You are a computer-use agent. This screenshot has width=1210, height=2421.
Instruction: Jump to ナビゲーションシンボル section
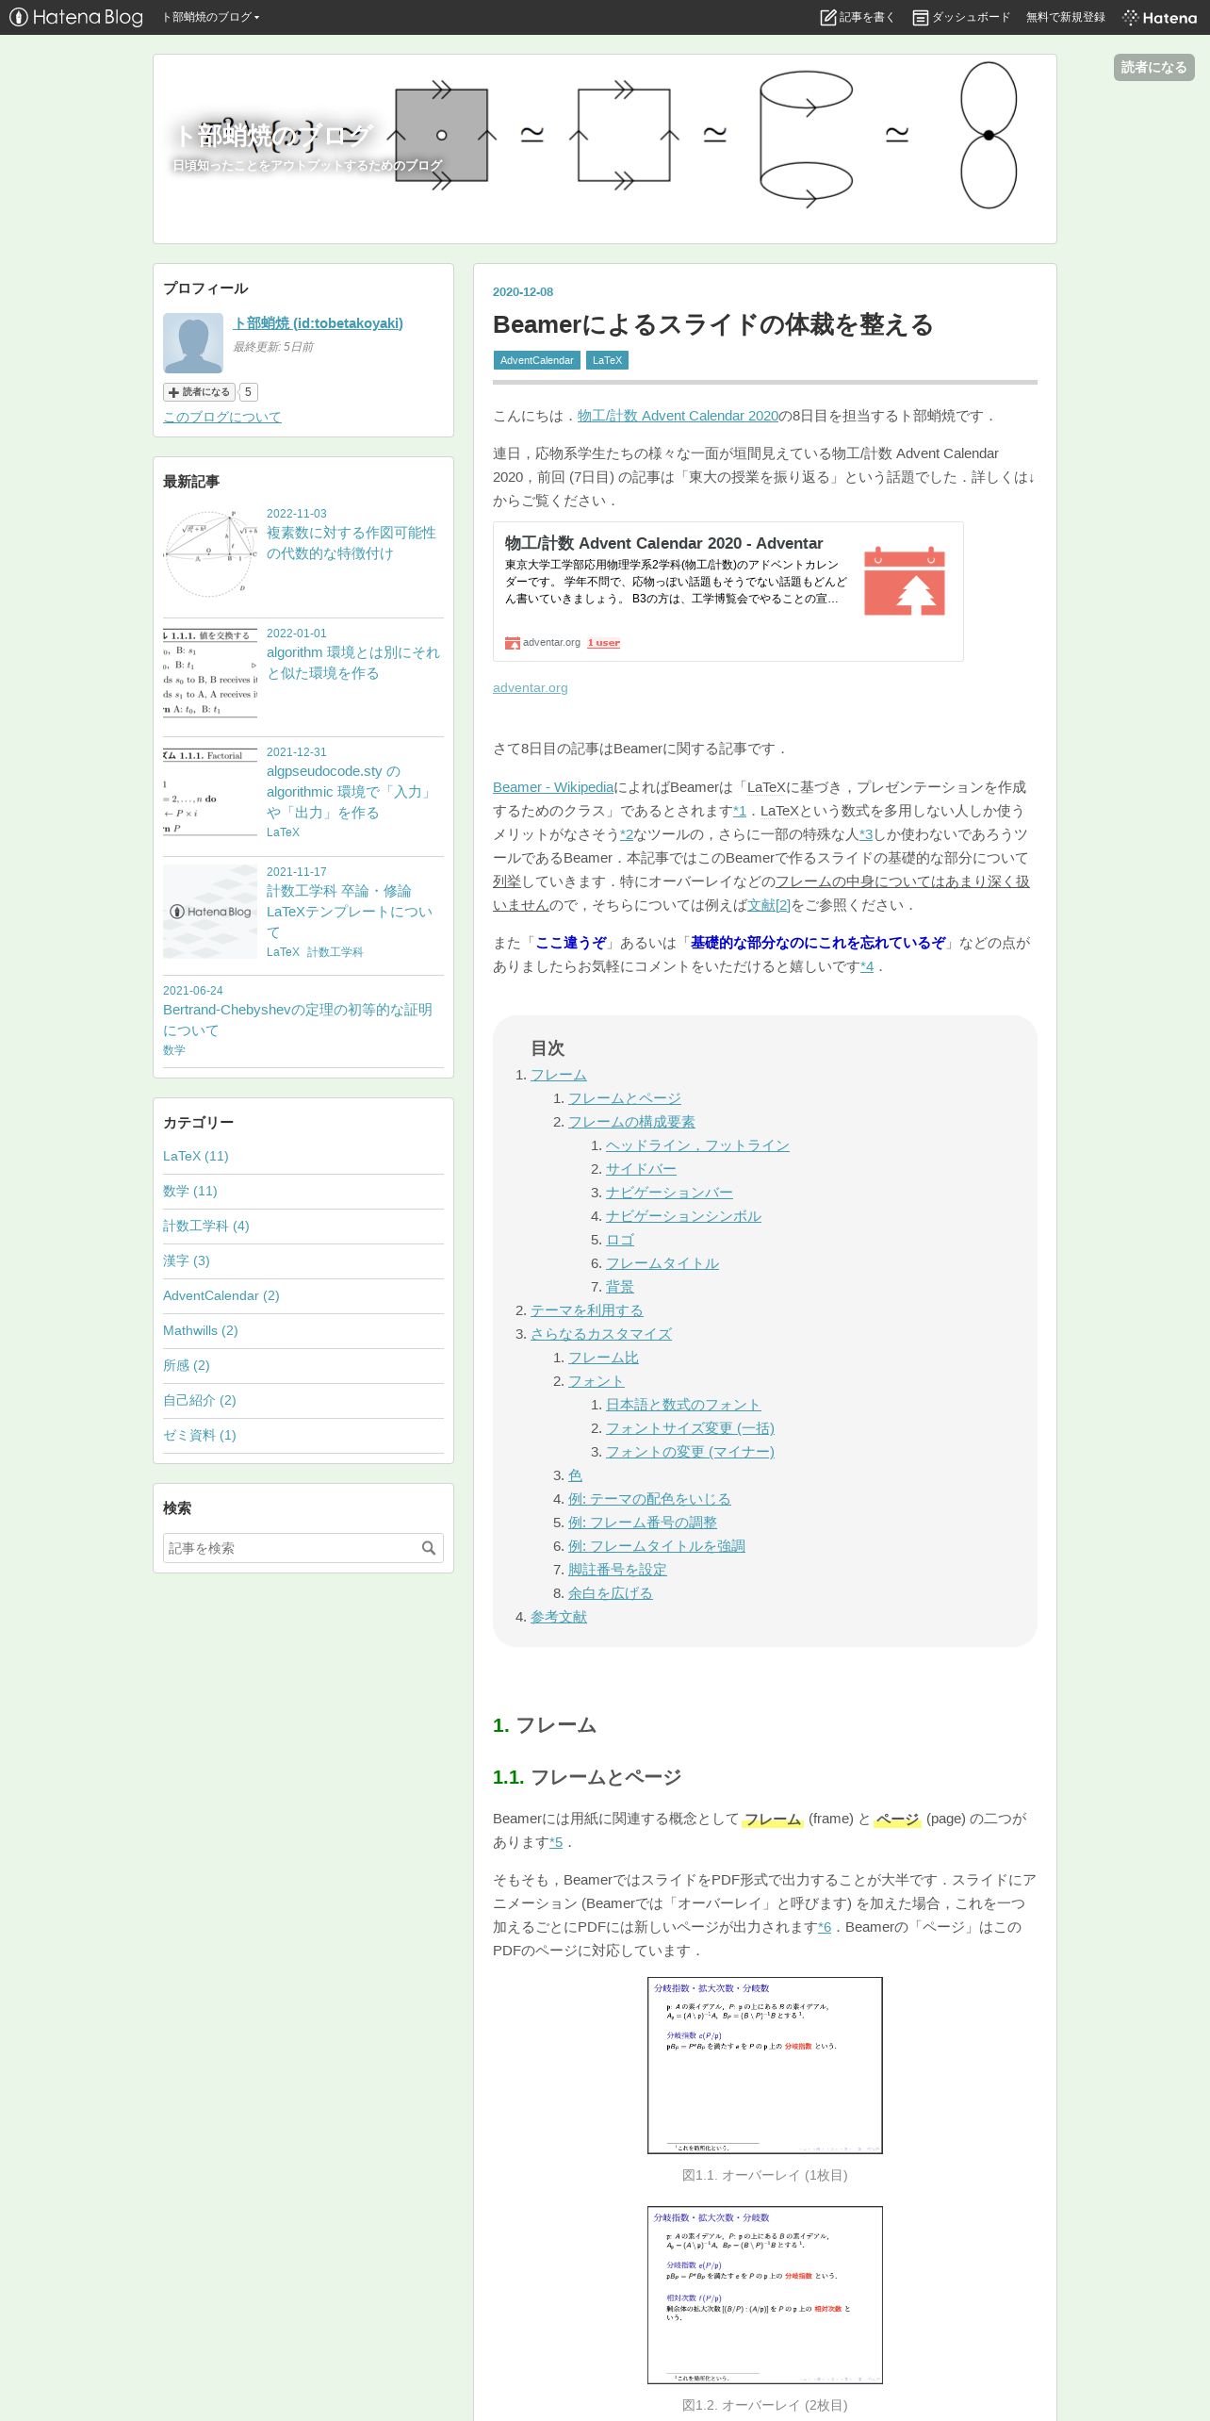click(683, 1216)
